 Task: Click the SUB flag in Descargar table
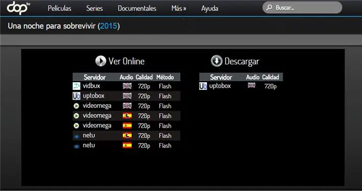click(251, 85)
